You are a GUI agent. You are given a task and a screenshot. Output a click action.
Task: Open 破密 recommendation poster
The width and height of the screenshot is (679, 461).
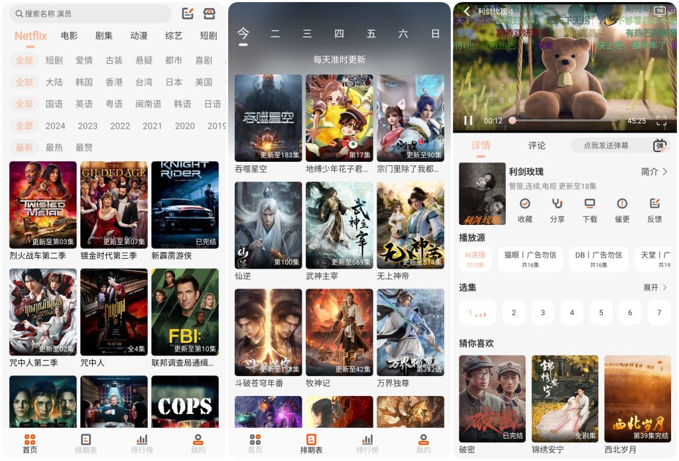pyautogui.click(x=493, y=399)
